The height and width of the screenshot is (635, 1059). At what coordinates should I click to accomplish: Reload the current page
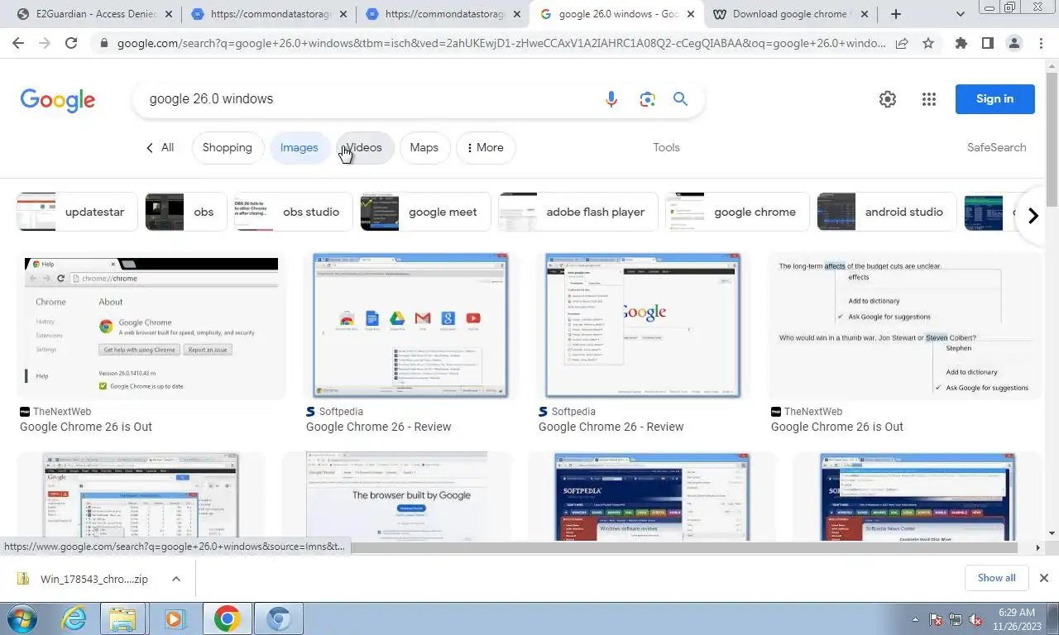click(x=71, y=43)
